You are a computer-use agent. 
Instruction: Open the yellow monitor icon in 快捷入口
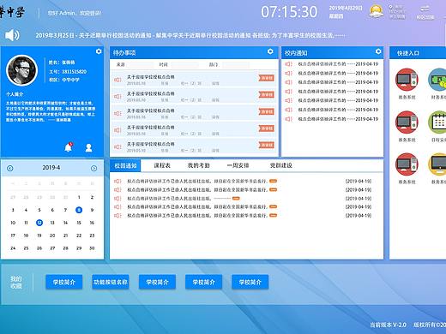437,164
